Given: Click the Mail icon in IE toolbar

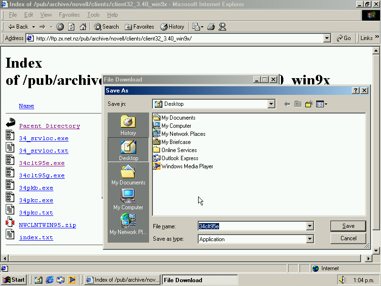Looking at the screenshot, I should point(196,27).
